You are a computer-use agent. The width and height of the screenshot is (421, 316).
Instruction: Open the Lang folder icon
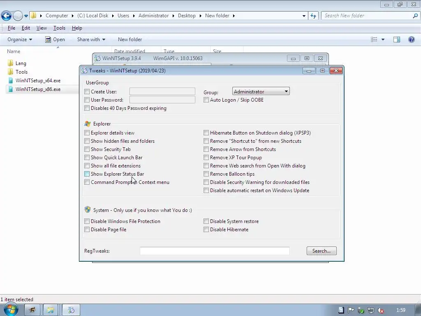click(10, 63)
